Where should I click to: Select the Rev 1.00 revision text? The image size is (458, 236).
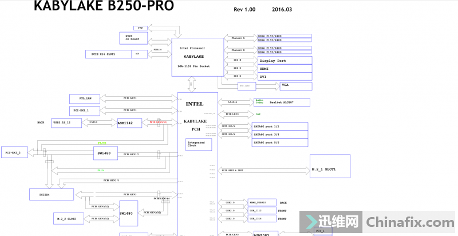coord(244,9)
